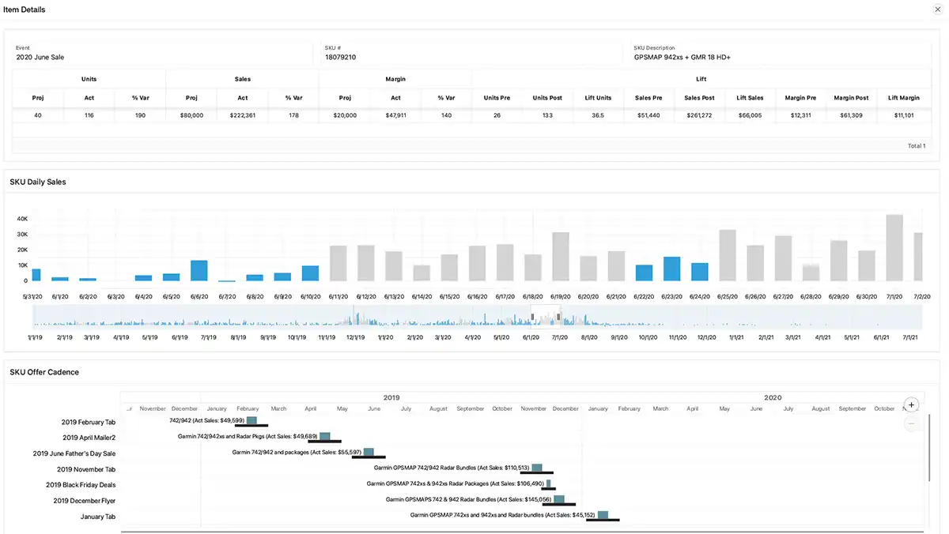Select the 6/6/20 blue sales bar
The image size is (949, 534).
pyautogui.click(x=199, y=270)
